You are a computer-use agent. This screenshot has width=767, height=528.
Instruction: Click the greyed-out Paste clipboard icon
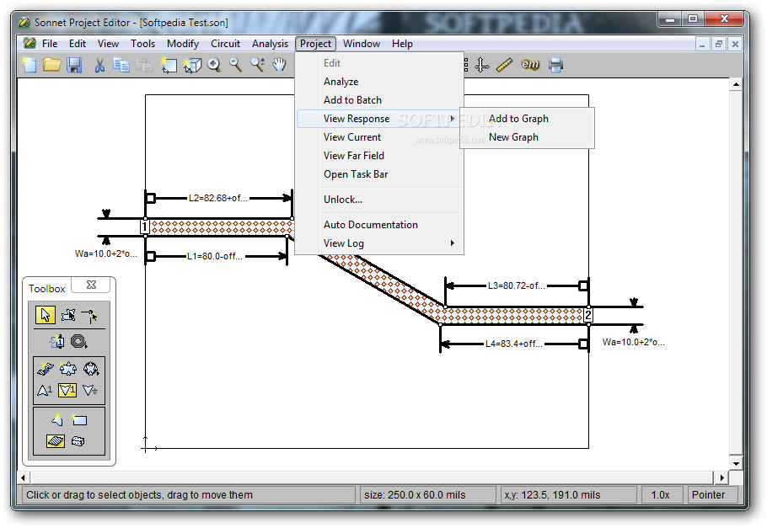pos(144,65)
